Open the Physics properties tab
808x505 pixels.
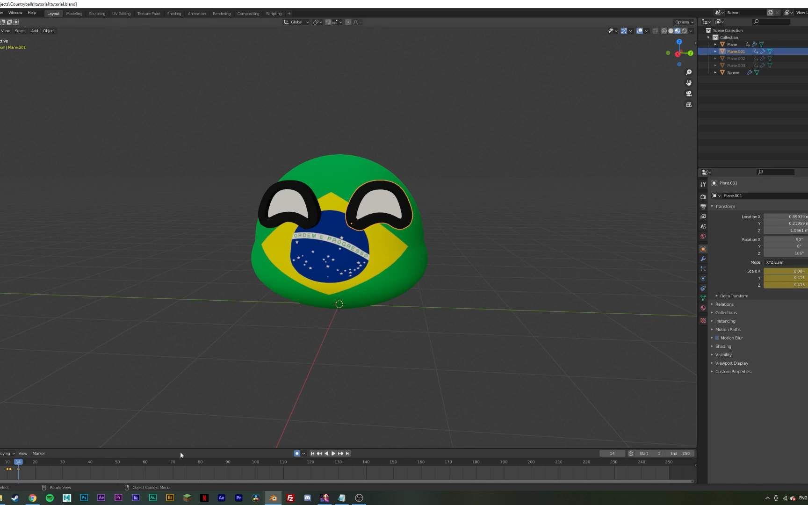pyautogui.click(x=703, y=278)
